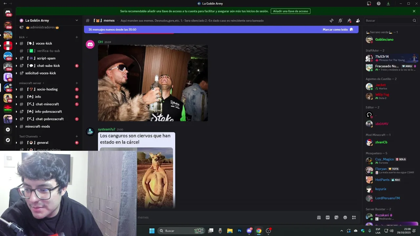This screenshot has width=420, height=236.
Task: Click Marcar como leído button
Action: (338, 29)
